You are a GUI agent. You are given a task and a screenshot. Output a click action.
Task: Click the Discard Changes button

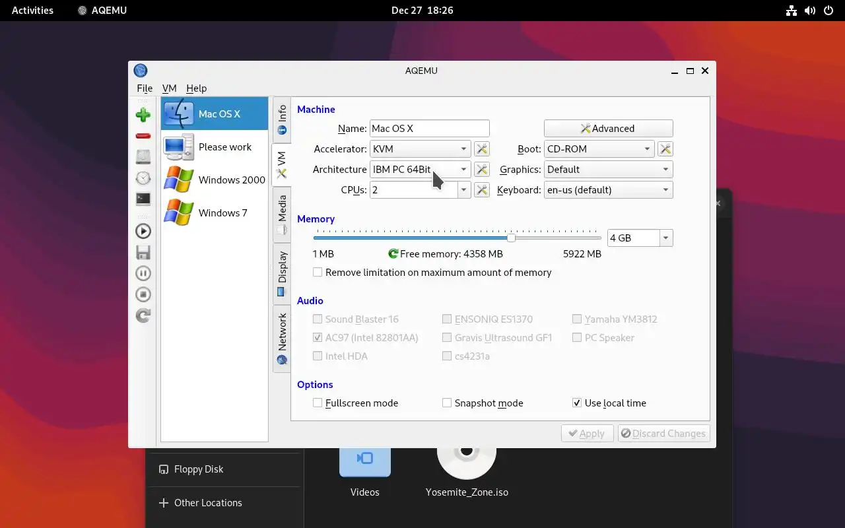point(663,434)
